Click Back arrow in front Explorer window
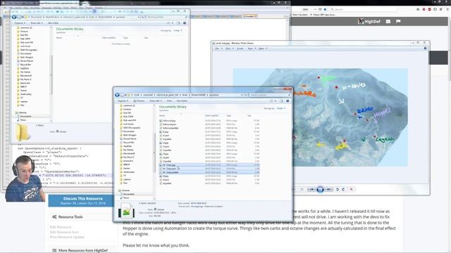Screen dimensions: 451x253 point(117,95)
